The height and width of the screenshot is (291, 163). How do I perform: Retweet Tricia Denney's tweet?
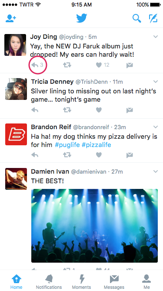point(67,110)
